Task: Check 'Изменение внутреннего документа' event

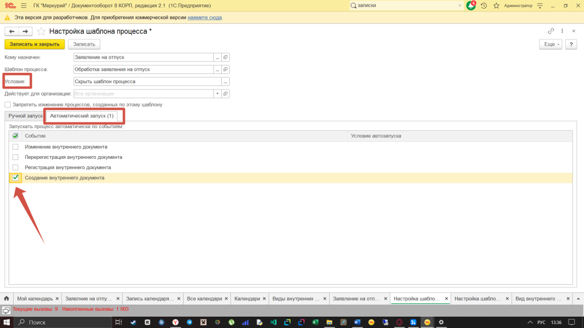Action: (15, 147)
